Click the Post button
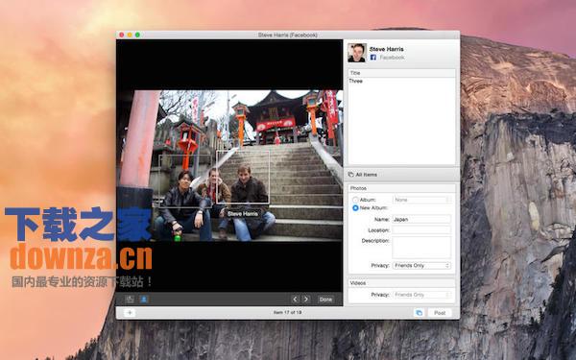The width and height of the screenshot is (576, 360). [x=440, y=313]
